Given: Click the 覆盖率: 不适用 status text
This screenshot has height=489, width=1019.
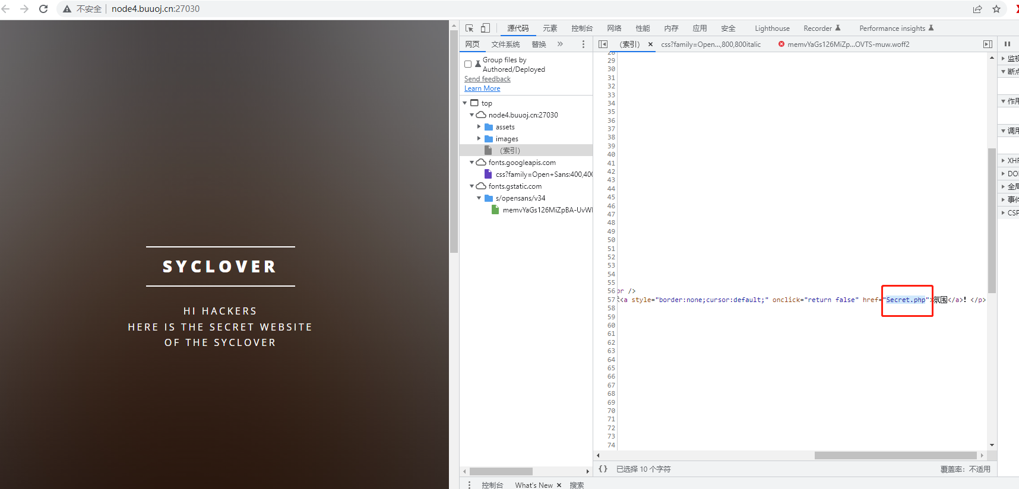Looking at the screenshot, I should (x=965, y=469).
